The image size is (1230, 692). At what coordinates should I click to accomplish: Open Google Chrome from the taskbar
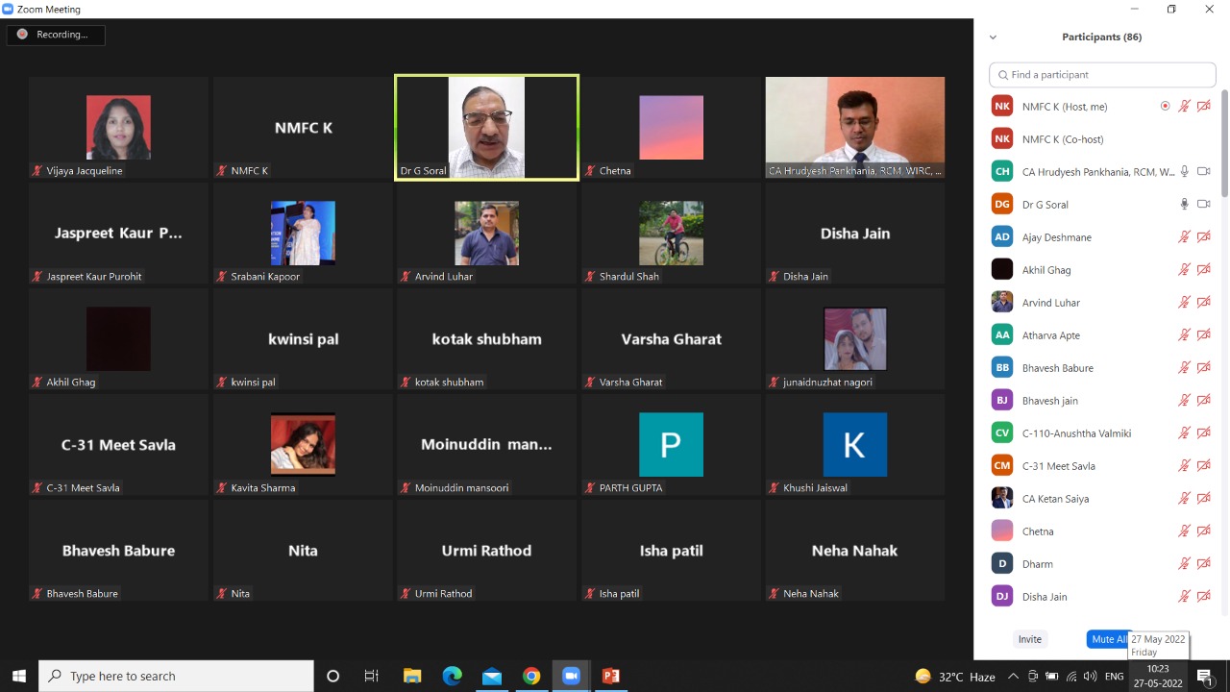tap(531, 676)
